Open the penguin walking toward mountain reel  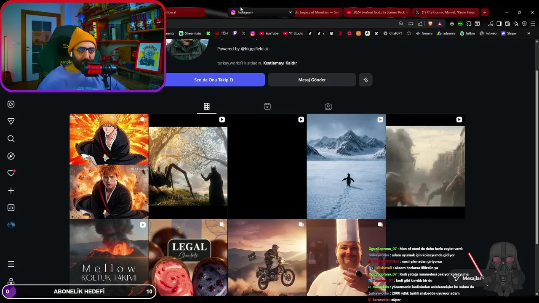click(346, 166)
